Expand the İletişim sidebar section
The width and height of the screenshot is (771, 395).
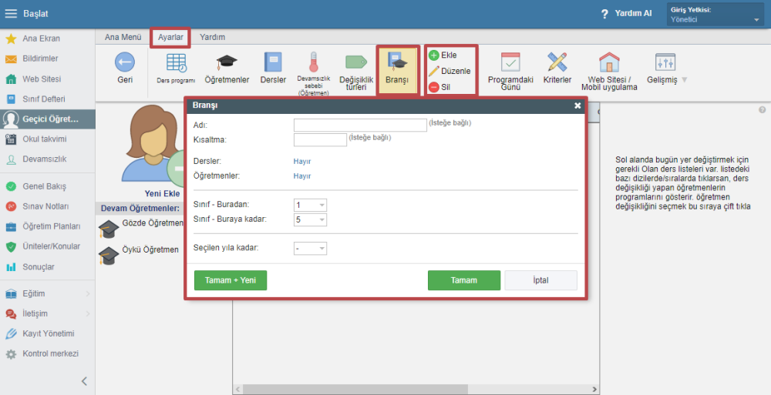(47, 313)
